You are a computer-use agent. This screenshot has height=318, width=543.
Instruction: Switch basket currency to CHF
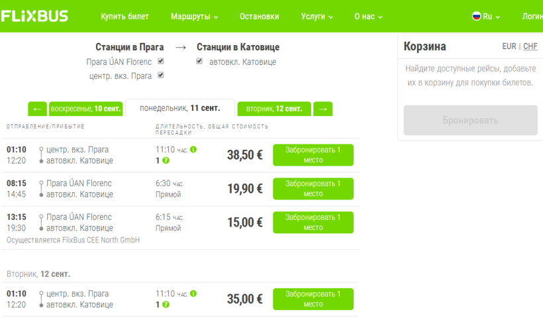click(530, 46)
